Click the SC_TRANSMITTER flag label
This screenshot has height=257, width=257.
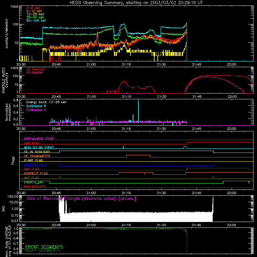click(x=37, y=156)
